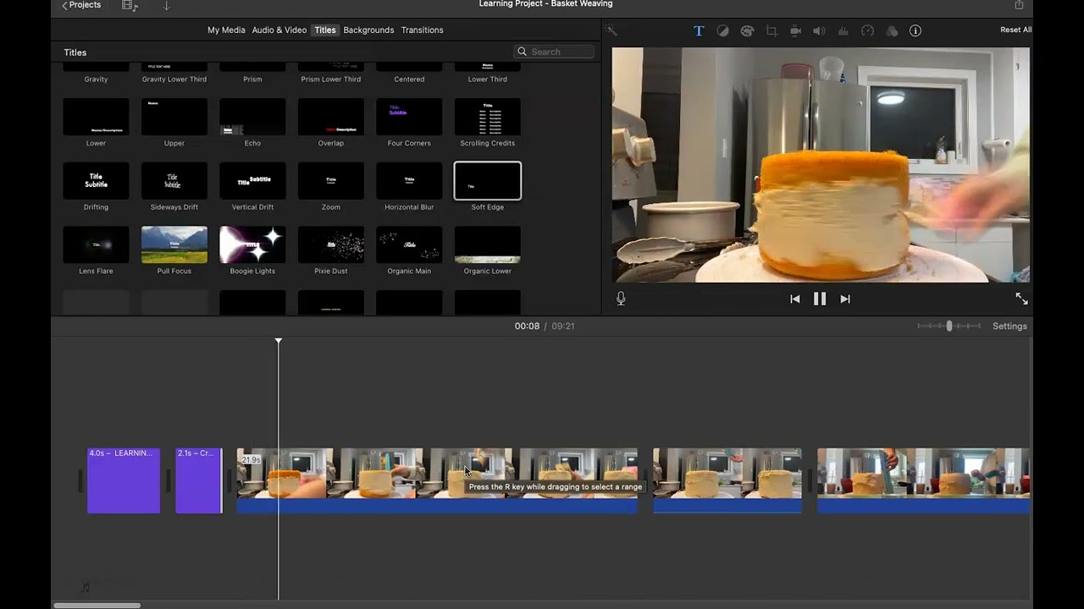Select the cropping tool
The image size is (1084, 609).
point(772,30)
